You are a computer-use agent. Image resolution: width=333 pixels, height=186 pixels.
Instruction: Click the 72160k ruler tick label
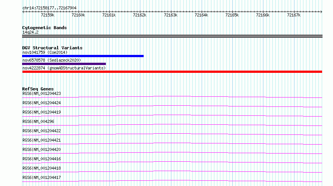pyautogui.click(x=78, y=15)
